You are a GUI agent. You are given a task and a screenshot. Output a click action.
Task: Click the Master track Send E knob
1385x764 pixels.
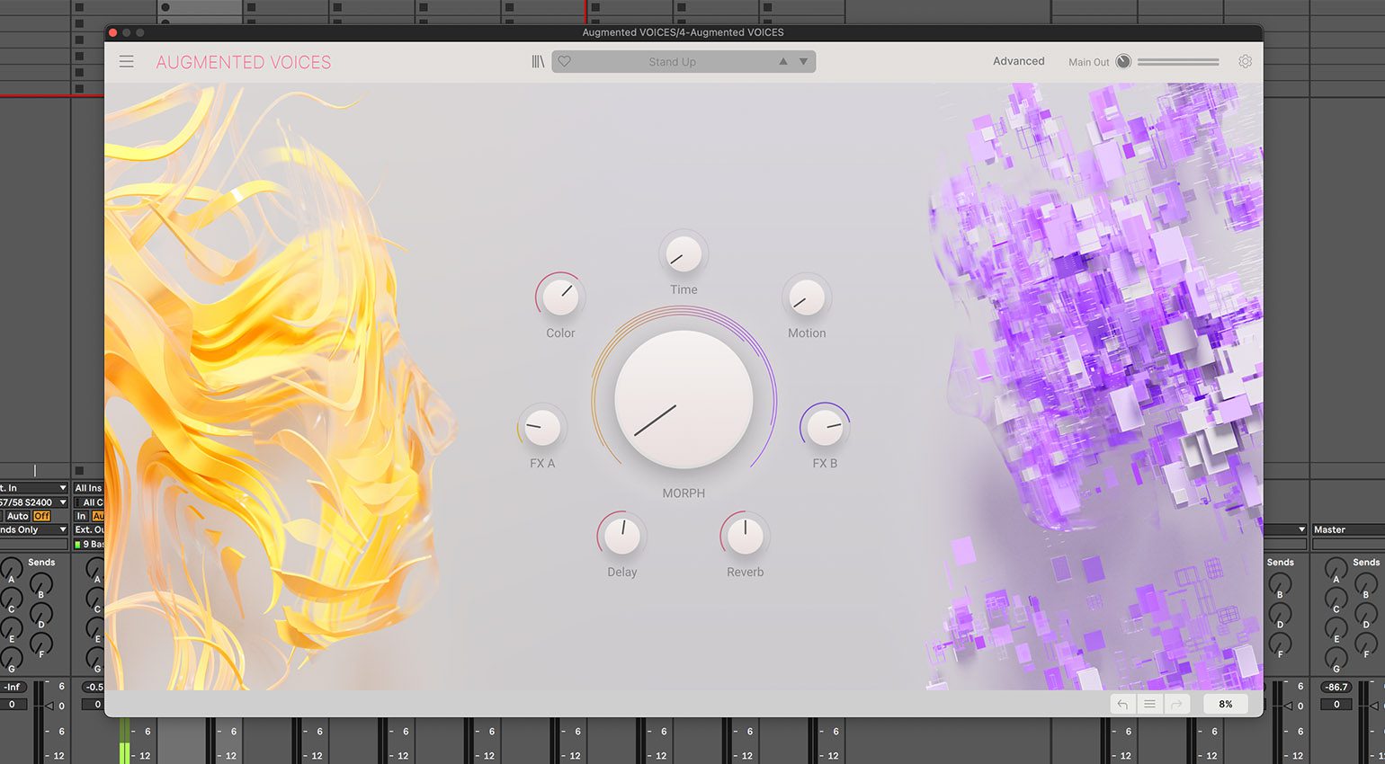pyautogui.click(x=1336, y=628)
